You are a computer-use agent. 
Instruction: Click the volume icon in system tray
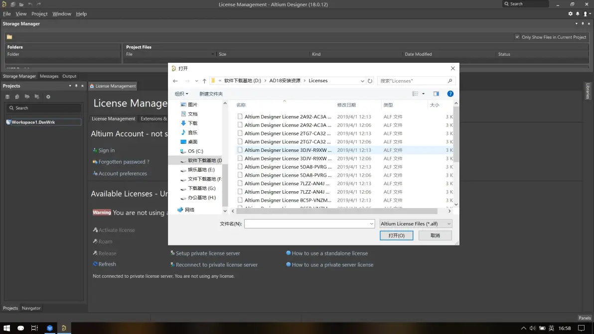tap(533, 328)
